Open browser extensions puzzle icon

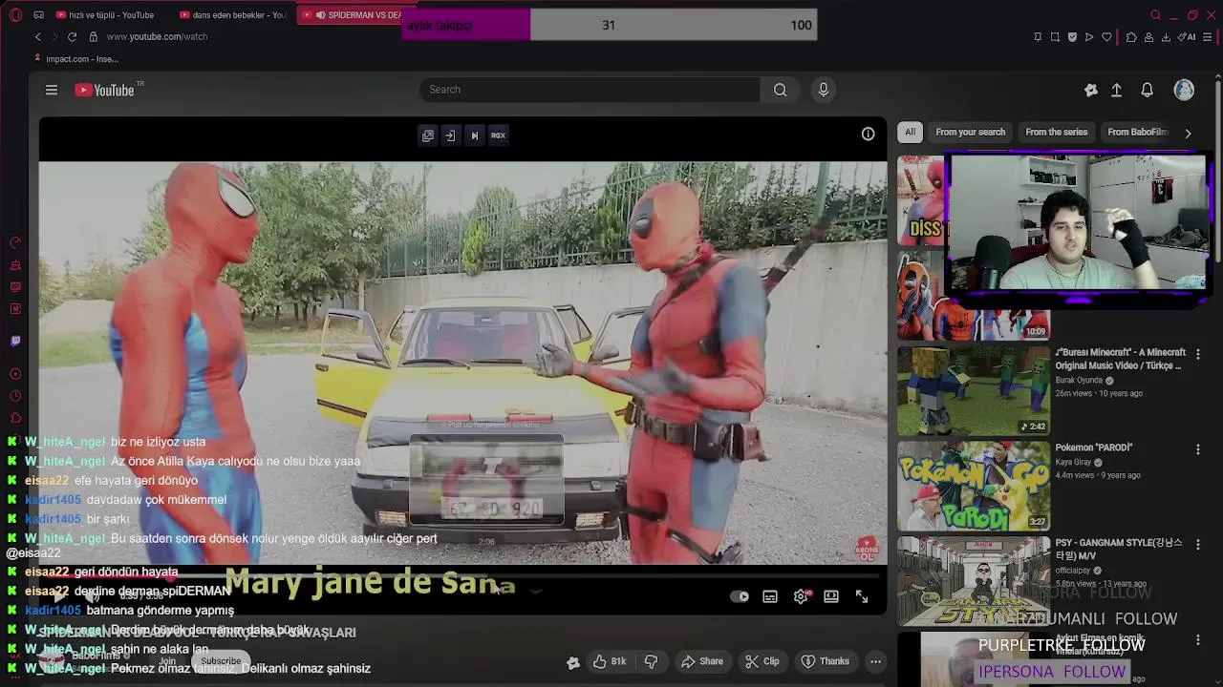pyautogui.click(x=1131, y=37)
